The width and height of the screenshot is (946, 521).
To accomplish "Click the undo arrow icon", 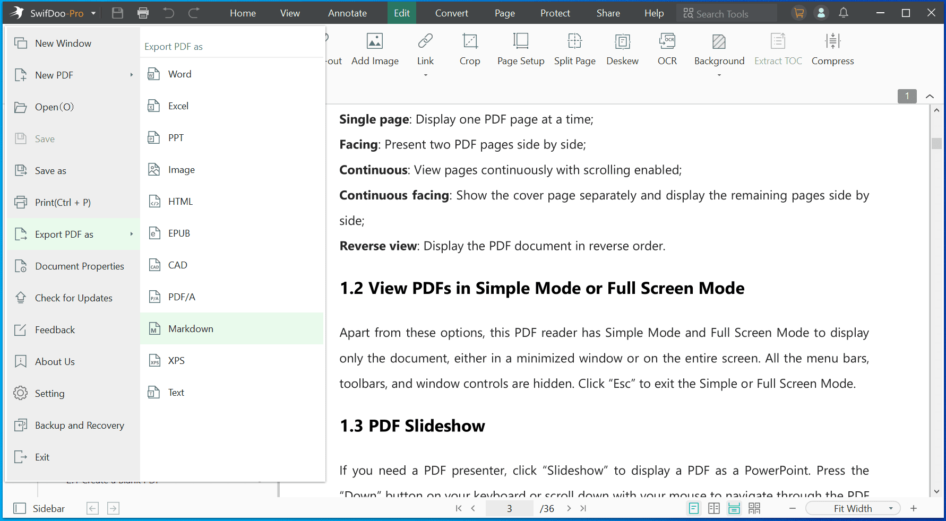I will tap(169, 13).
